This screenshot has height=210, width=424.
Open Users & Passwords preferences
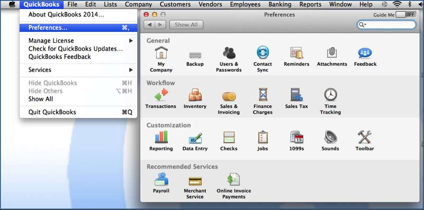(x=229, y=59)
